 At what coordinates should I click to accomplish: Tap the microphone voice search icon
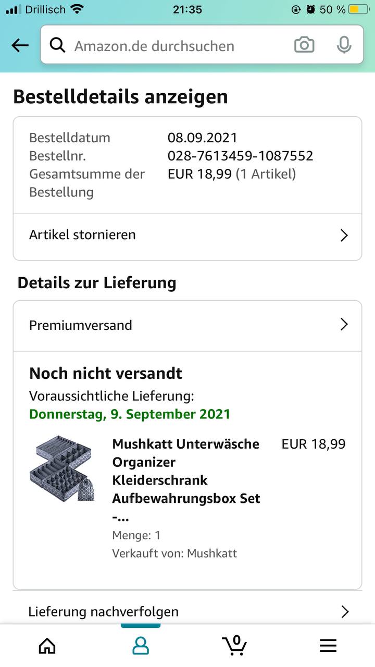[344, 45]
